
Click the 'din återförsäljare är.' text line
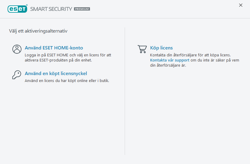168,65
